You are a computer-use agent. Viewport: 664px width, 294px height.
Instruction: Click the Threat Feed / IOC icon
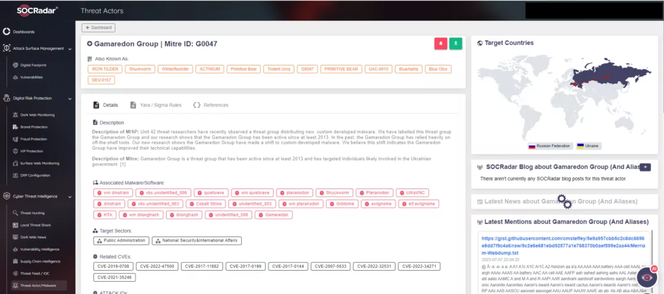click(x=16, y=273)
